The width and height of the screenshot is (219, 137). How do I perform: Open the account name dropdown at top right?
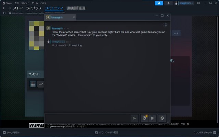(x=184, y=3)
